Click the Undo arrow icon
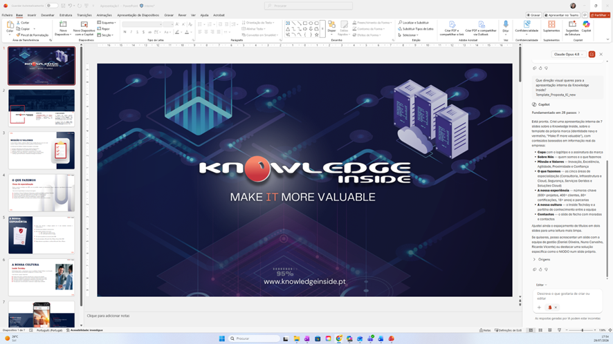This screenshot has width=613, height=344. tap(70, 6)
